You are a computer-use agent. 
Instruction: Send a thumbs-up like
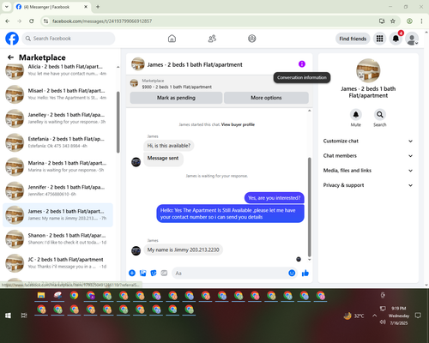point(305,273)
